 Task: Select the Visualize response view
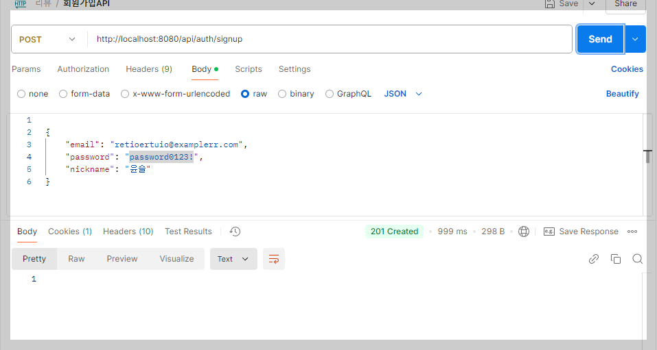coord(176,259)
